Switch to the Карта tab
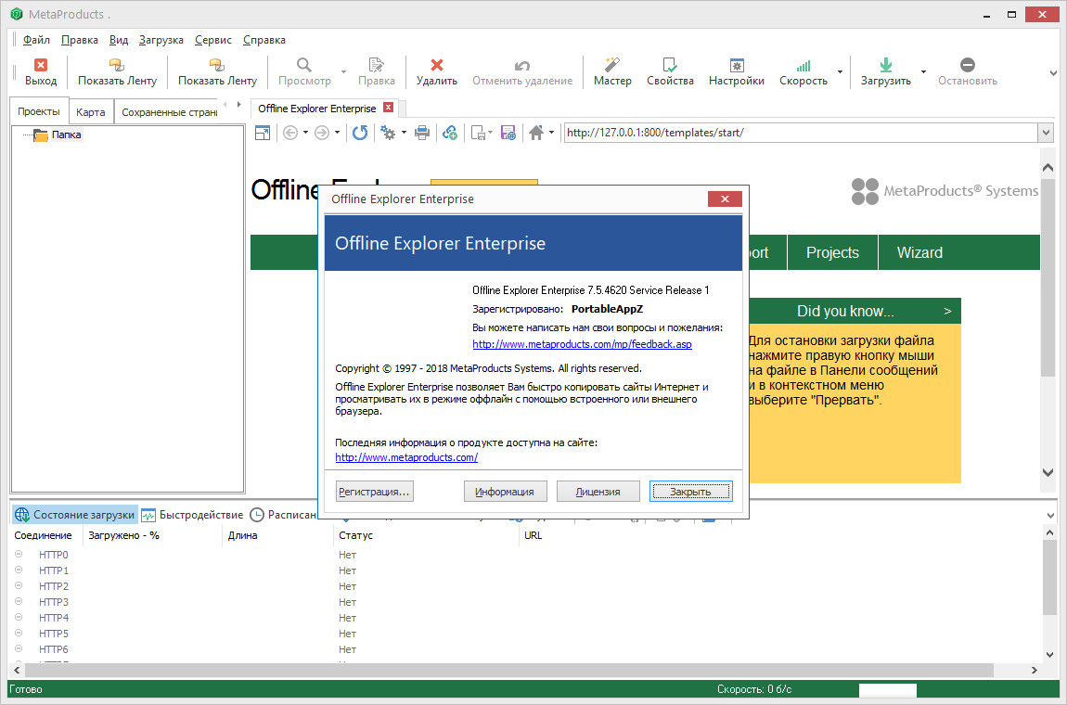This screenshot has height=705, width=1067. point(90,112)
